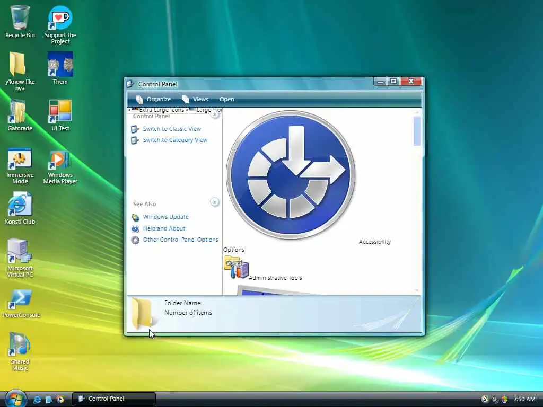The width and height of the screenshot is (543, 407).
Task: Click the Other Control Panel Options gear icon
Action: (x=135, y=240)
